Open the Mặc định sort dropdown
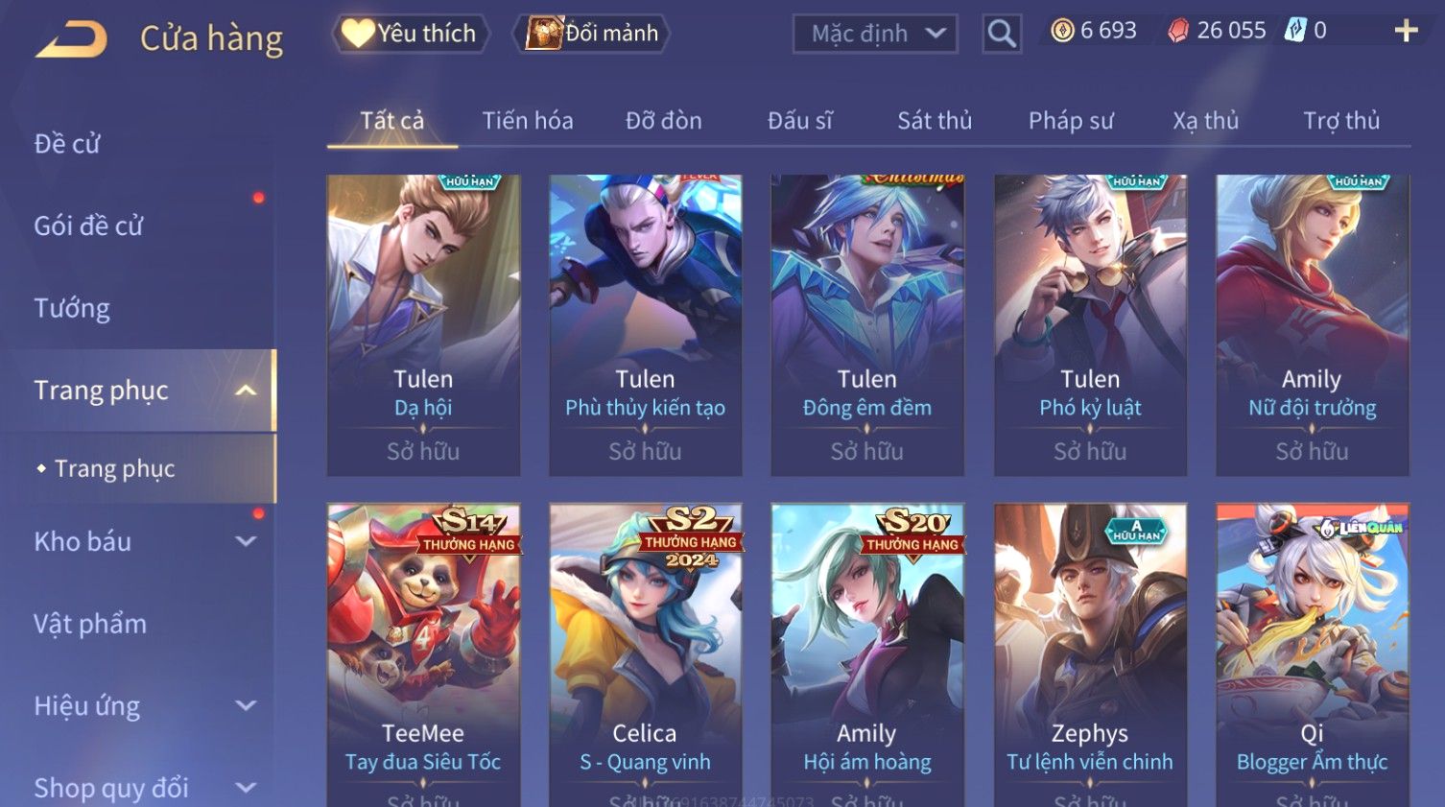Screen dimensions: 1445x807 click(875, 34)
